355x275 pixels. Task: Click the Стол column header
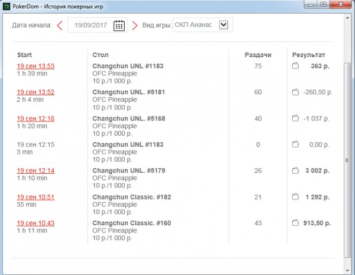coord(100,55)
